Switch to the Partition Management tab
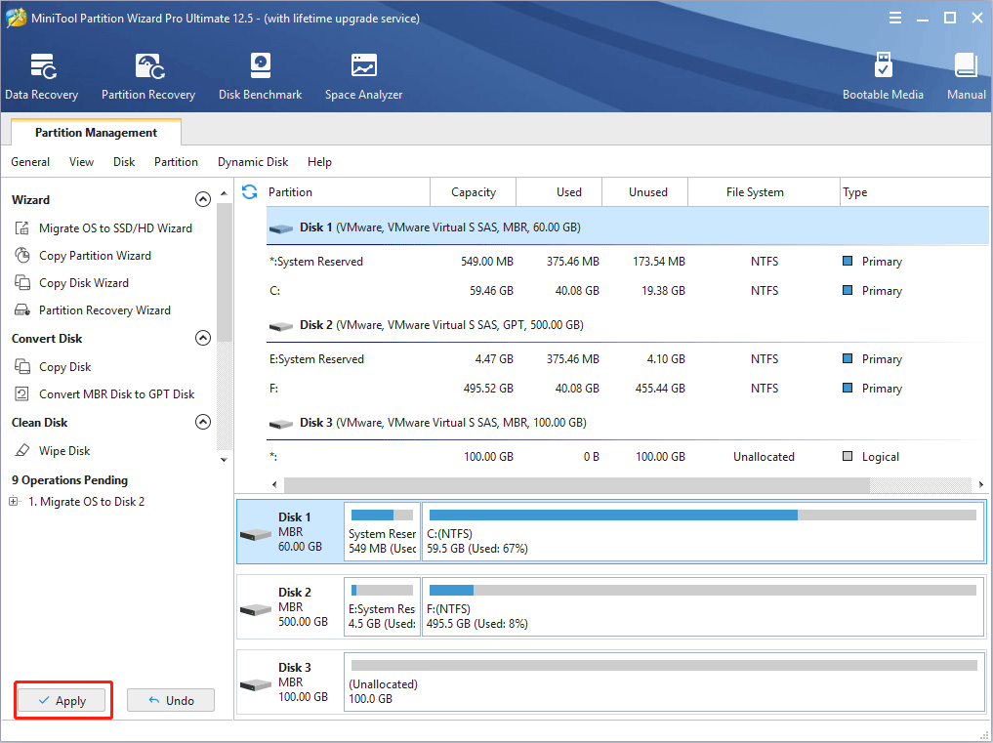The image size is (993, 743). (95, 132)
